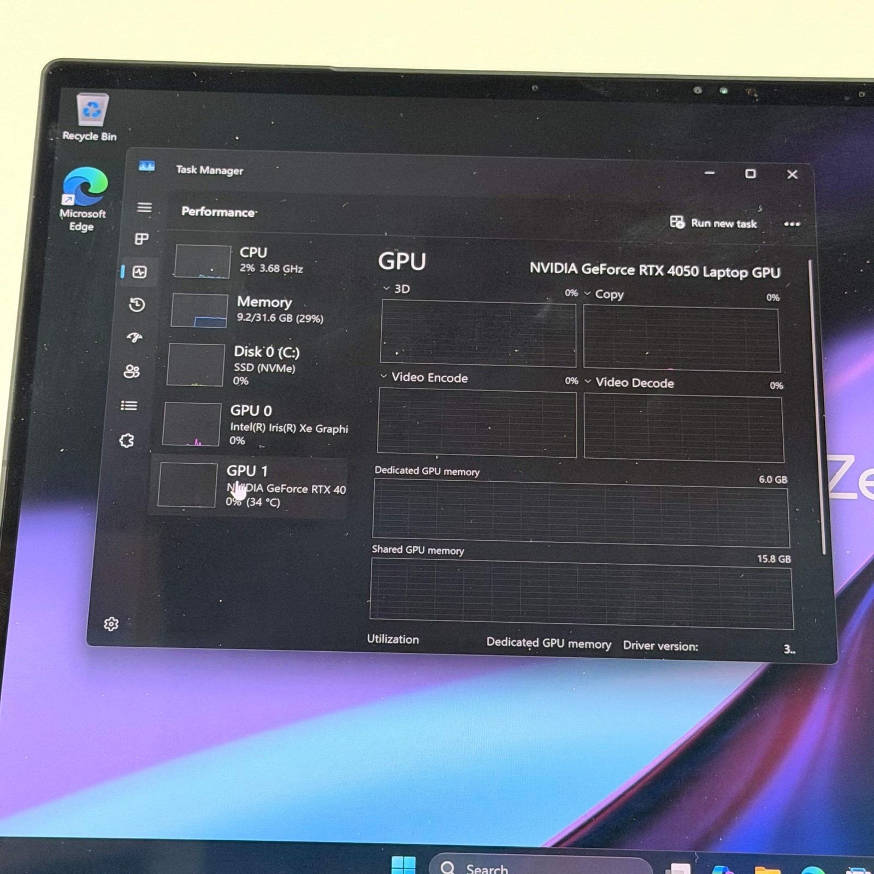Open the Windows Start menu button

[x=404, y=865]
